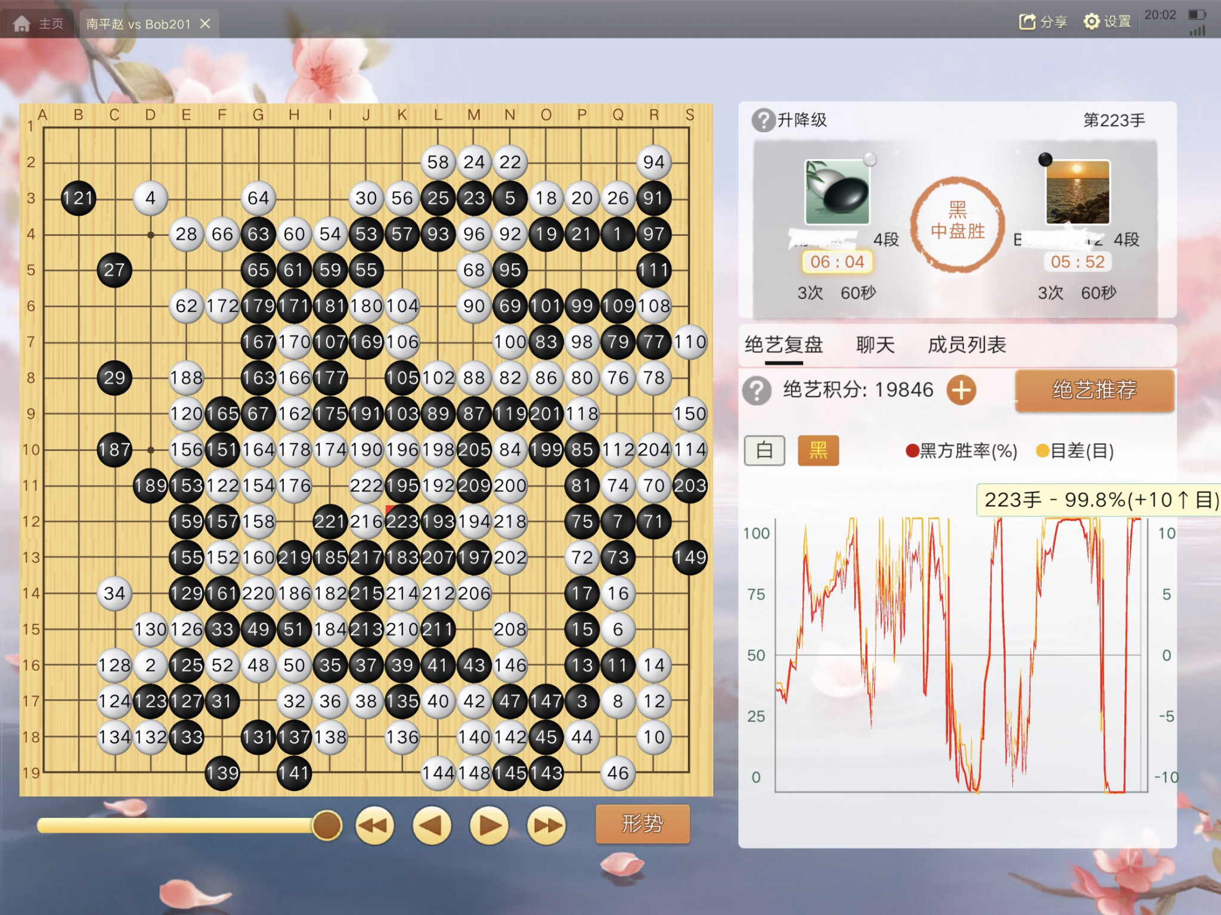Click stone 223 on the board
Viewport: 1221px width, 915px height.
[402, 522]
